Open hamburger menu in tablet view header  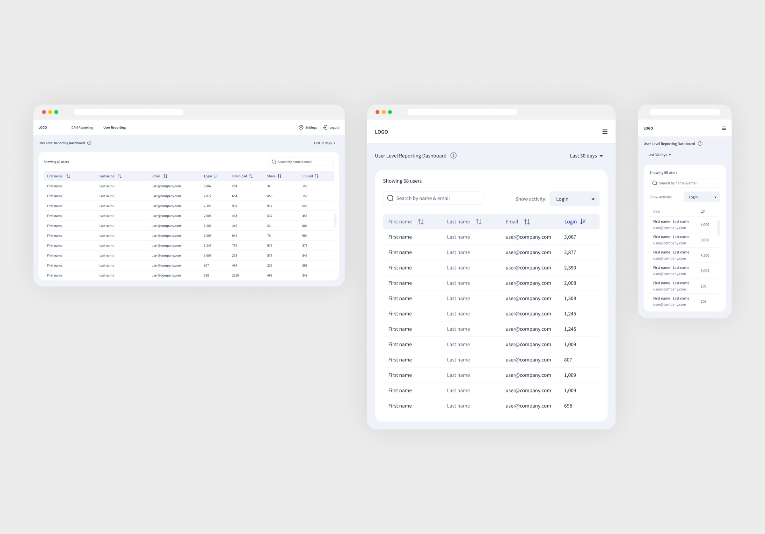605,132
